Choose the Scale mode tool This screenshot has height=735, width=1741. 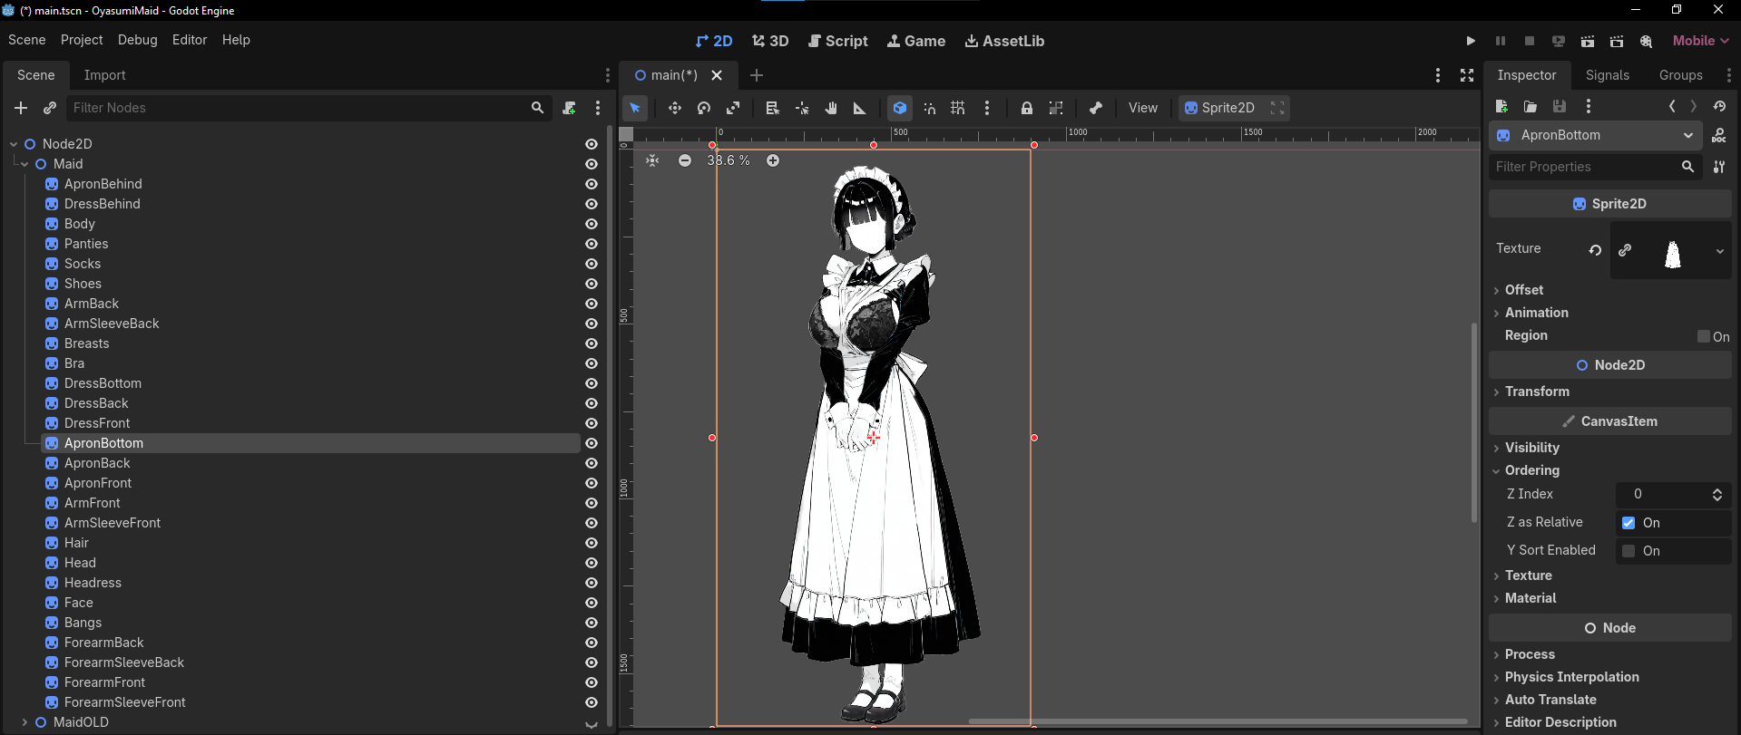733,108
